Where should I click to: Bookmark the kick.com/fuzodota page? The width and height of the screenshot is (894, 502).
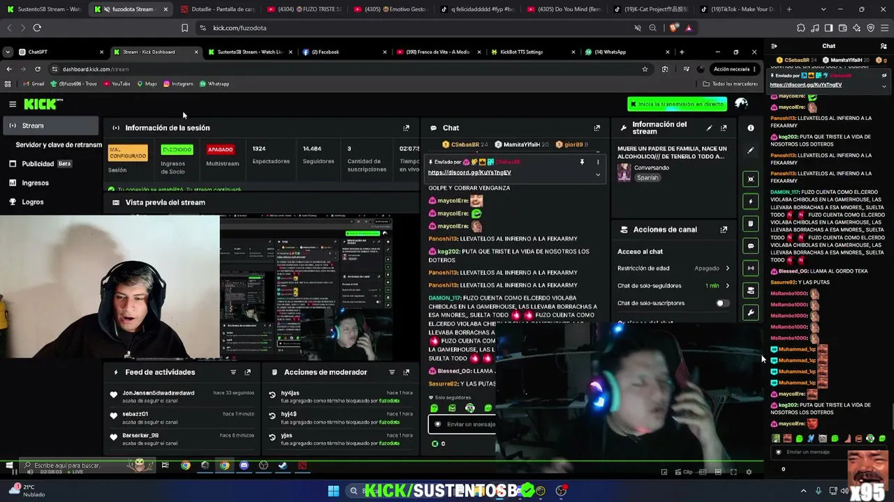184,28
